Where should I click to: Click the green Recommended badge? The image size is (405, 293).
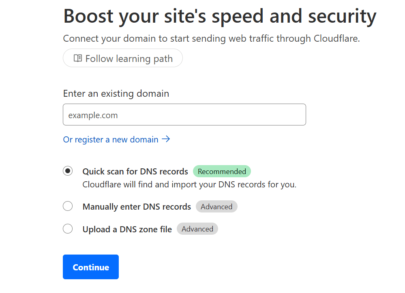pyautogui.click(x=222, y=171)
